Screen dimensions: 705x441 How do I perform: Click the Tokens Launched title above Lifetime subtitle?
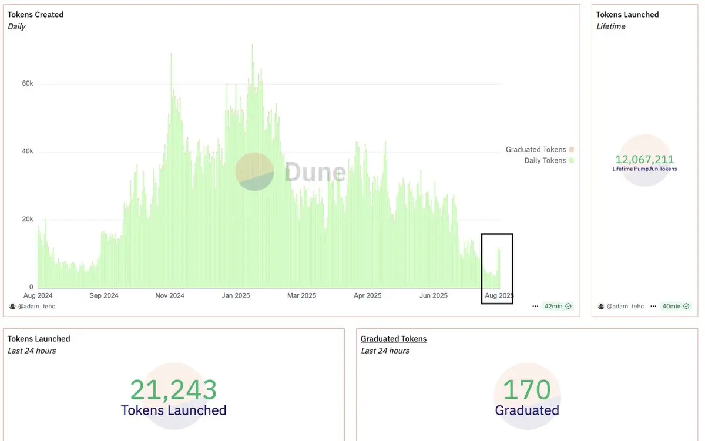(627, 15)
